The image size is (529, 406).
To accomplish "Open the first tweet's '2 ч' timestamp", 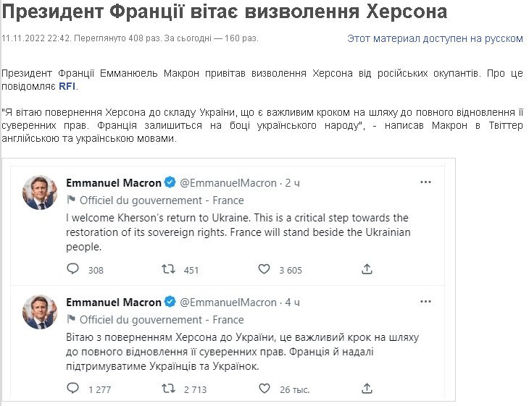I will pos(292,182).
